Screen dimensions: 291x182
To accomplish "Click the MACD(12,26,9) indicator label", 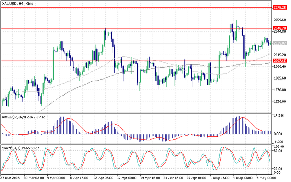I will [26, 117].
